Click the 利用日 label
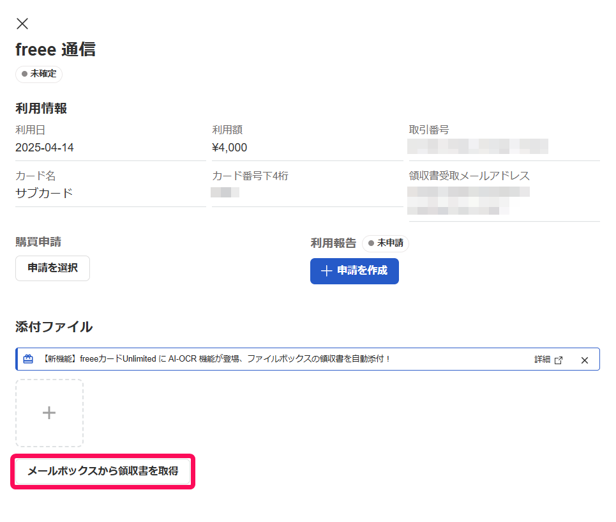616x522 pixels. 30,130
